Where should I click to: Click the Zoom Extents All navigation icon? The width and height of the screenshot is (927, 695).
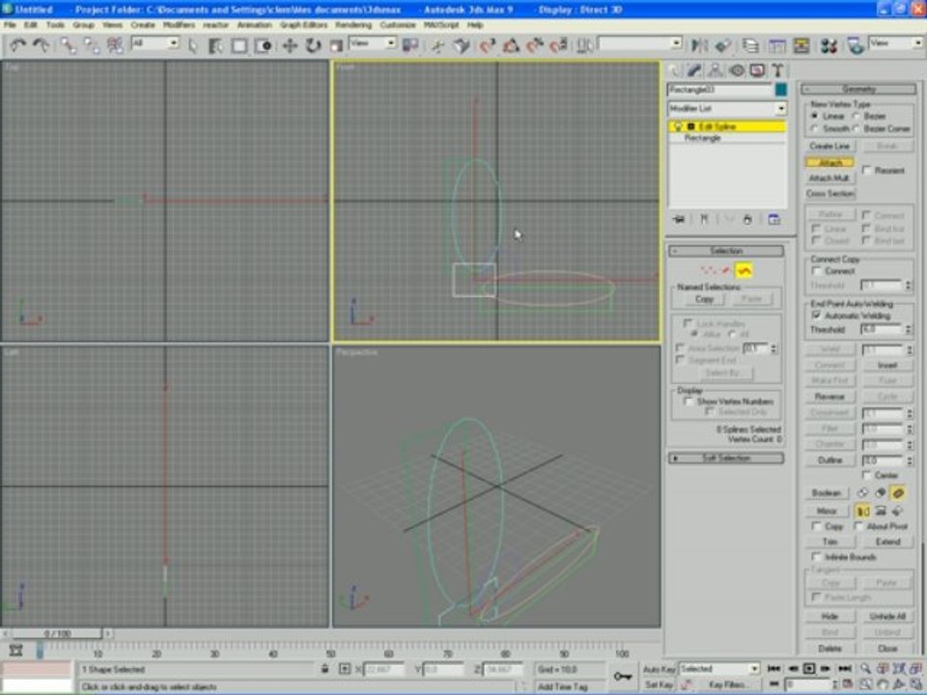[x=915, y=669]
